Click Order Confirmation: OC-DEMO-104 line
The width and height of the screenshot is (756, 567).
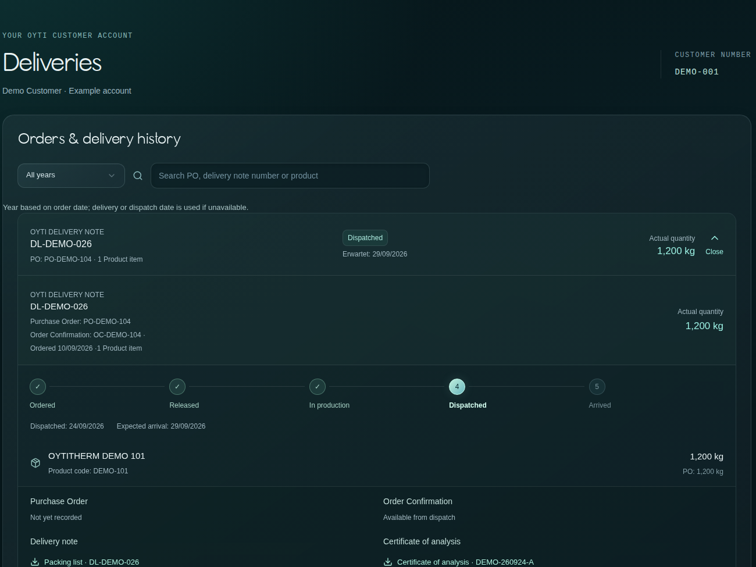(x=85, y=335)
